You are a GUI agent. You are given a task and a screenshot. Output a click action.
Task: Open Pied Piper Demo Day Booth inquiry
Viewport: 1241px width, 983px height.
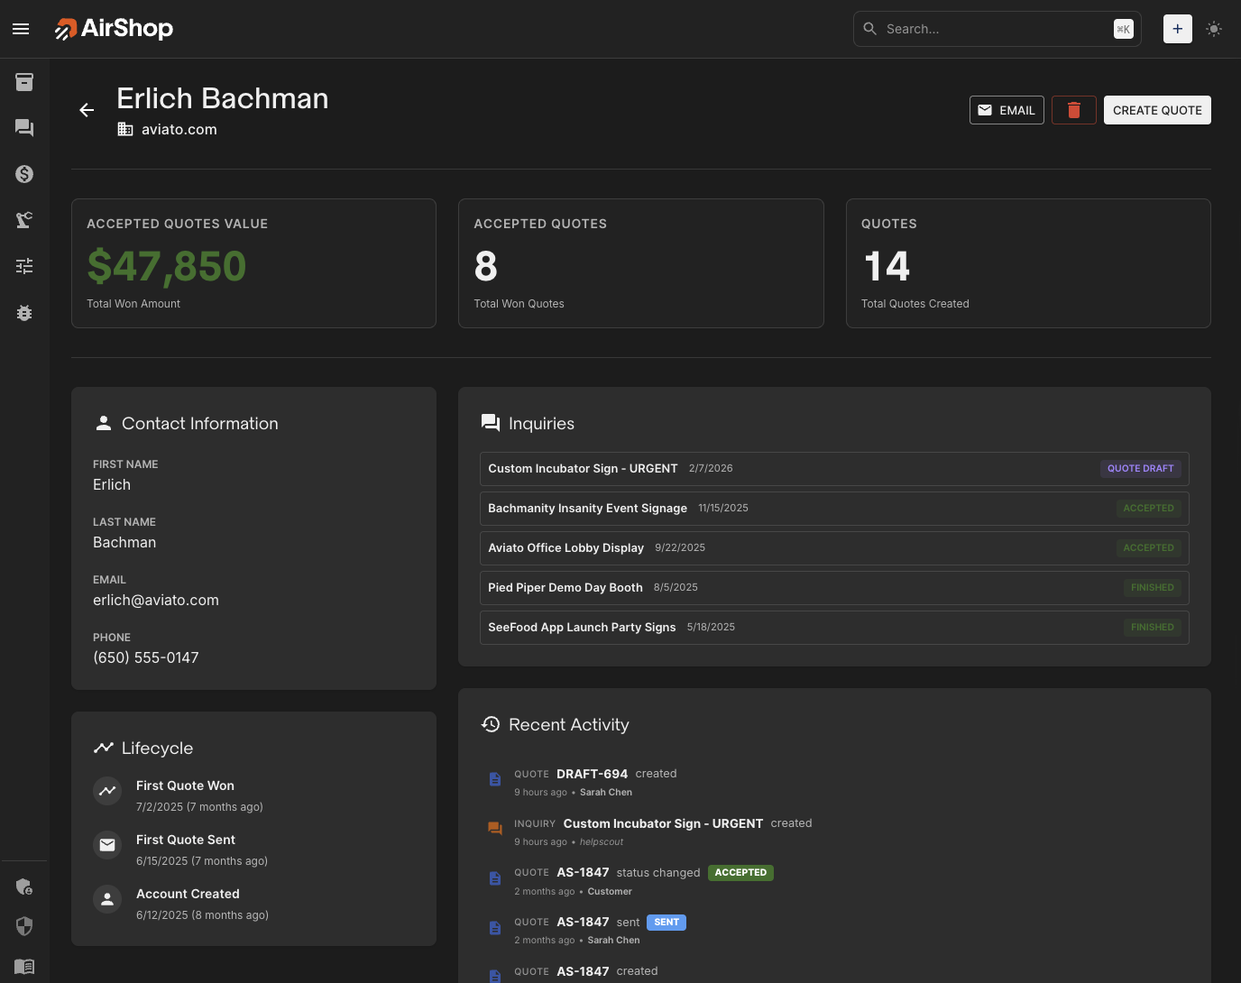click(565, 588)
